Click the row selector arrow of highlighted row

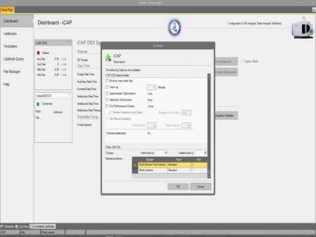(135, 165)
